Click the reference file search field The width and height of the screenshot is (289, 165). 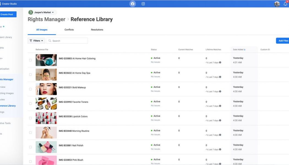pos(67,41)
